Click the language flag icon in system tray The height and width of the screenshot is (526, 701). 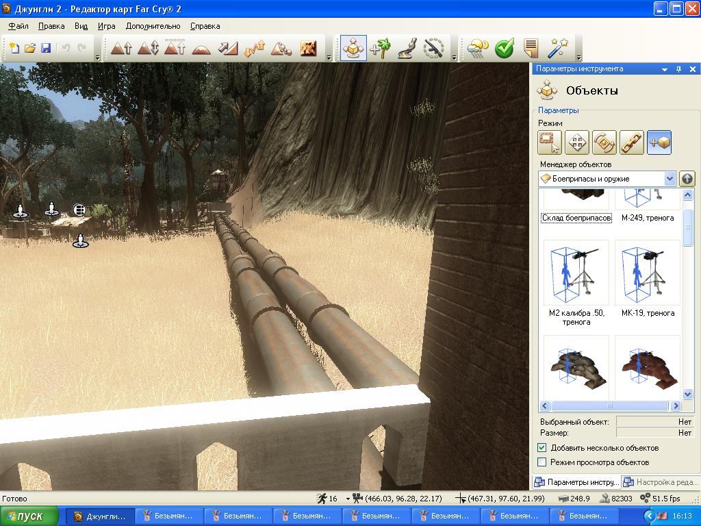click(662, 516)
